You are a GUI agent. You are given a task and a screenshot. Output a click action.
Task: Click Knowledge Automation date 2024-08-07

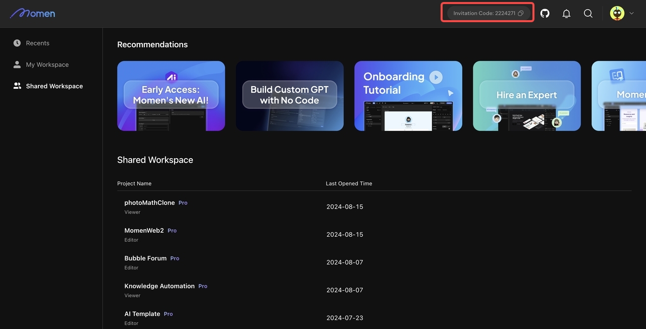(345, 290)
